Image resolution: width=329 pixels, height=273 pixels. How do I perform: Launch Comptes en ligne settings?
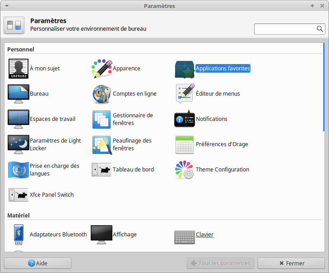pyautogui.click(x=102, y=94)
